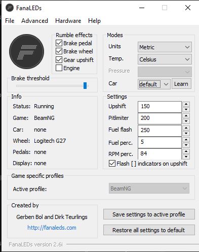
Task: Click in the Upshift value field
Action: [x=160, y=107]
